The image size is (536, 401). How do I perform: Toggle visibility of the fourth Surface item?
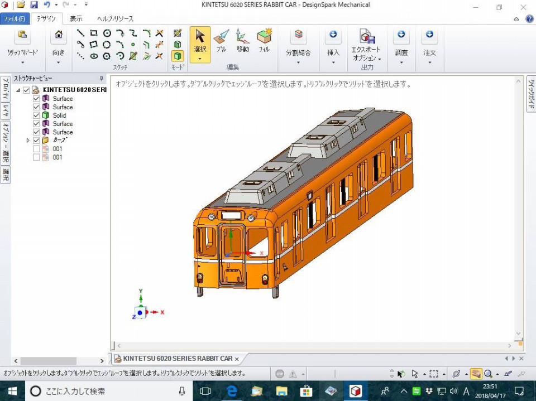pyautogui.click(x=37, y=132)
